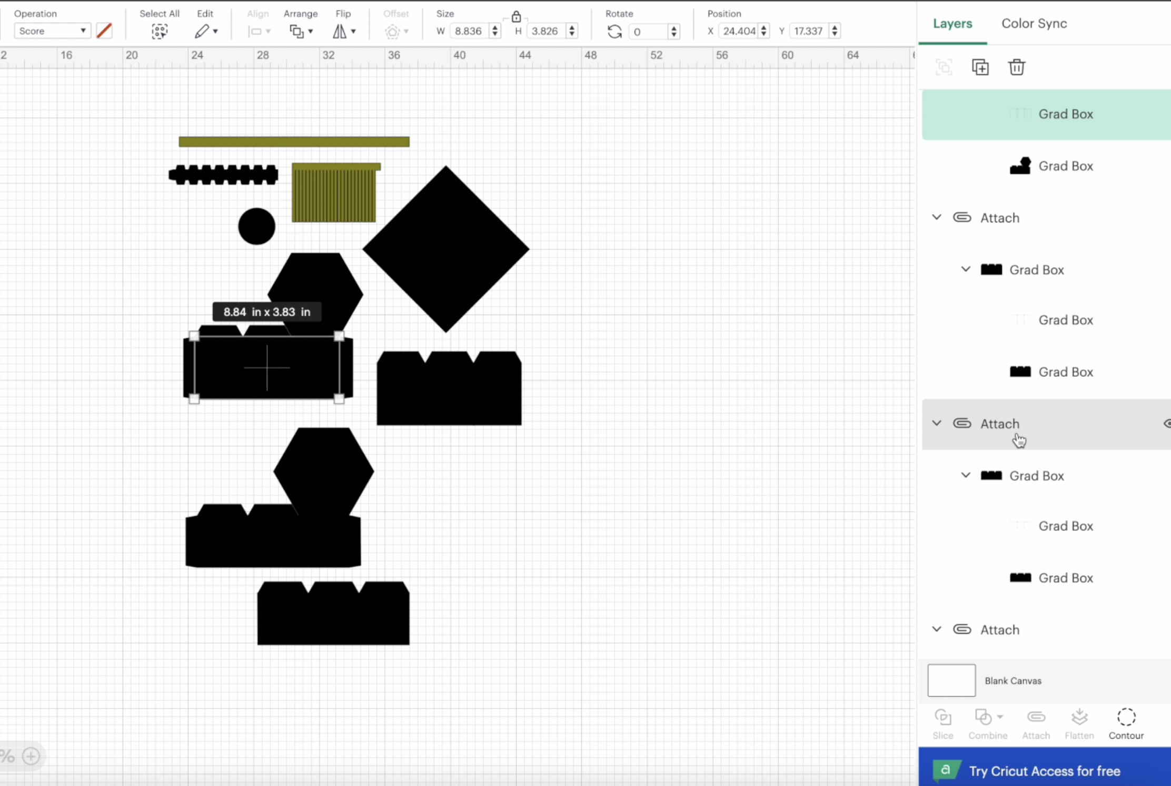Open the Operation Score dropdown
Viewport: 1171px width, 786px height.
point(52,31)
